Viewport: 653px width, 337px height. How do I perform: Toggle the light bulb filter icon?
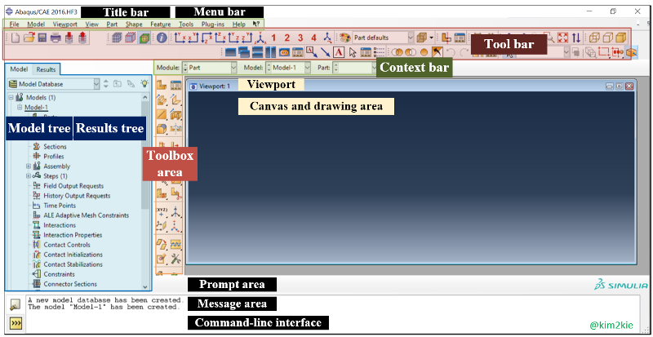144,84
